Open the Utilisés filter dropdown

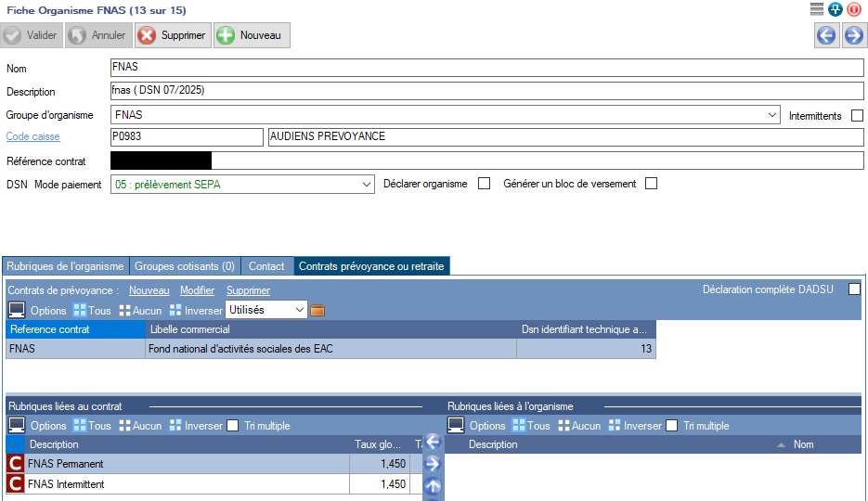tap(298, 310)
